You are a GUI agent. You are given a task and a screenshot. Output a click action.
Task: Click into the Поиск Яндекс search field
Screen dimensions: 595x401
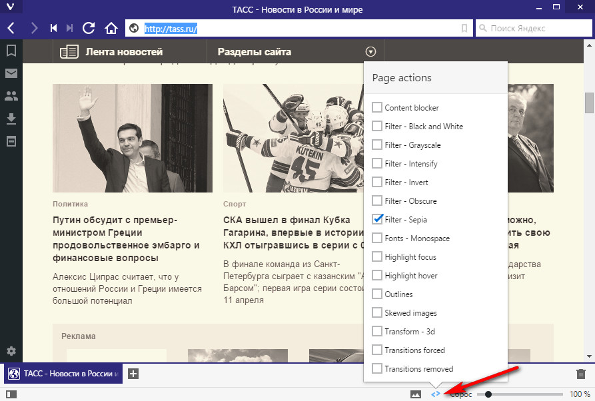click(x=534, y=28)
